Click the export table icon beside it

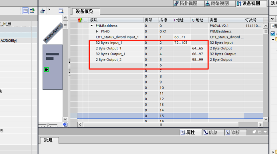[x=32, y=11]
